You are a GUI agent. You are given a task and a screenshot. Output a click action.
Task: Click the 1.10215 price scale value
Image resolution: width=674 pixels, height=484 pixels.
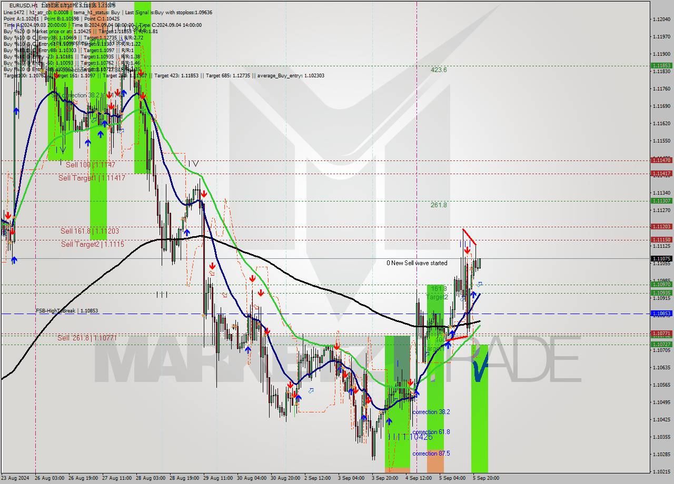click(x=661, y=471)
